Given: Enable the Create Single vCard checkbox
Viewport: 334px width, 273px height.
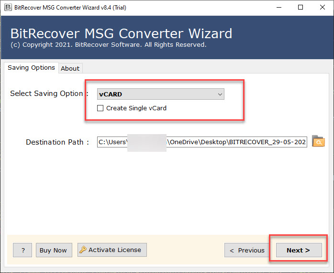Looking at the screenshot, I should [100, 108].
